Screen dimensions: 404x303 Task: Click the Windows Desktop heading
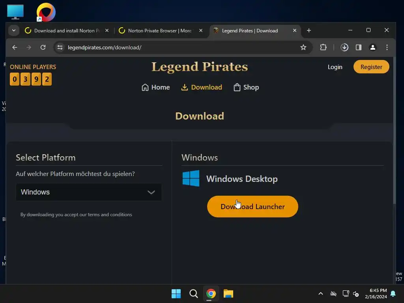[x=242, y=179]
